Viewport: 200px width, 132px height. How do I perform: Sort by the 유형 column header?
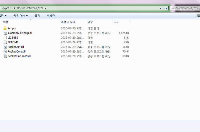pyautogui.click(x=99, y=22)
